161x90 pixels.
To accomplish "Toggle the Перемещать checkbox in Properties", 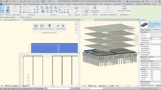I will point(151,40).
